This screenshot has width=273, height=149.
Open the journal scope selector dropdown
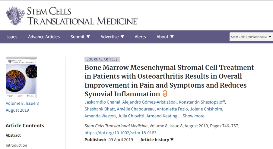(x=251, y=37)
